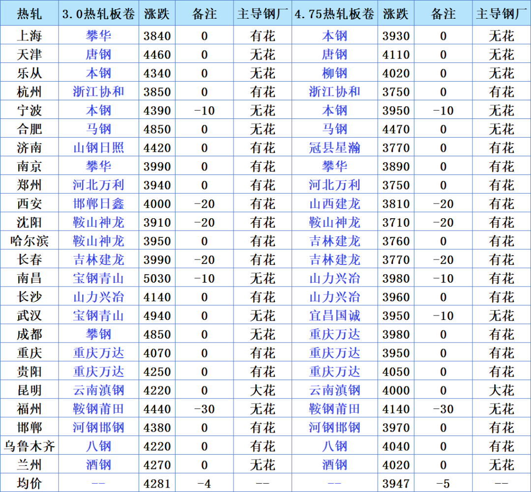Select the 3.0热轧板卷 column header
This screenshot has width=531, height=492.
click(x=98, y=14)
